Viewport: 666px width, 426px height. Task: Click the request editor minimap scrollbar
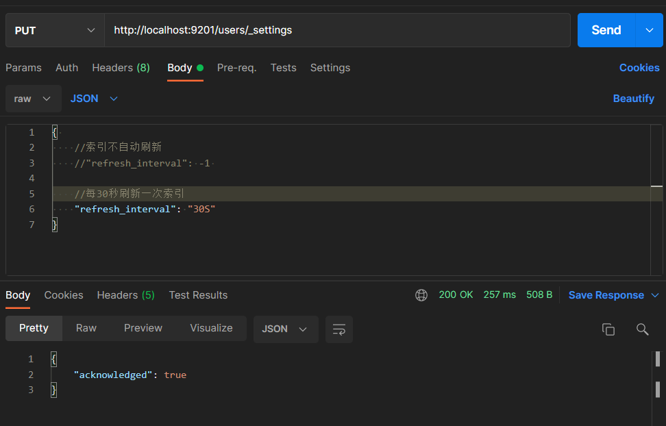[x=656, y=199]
